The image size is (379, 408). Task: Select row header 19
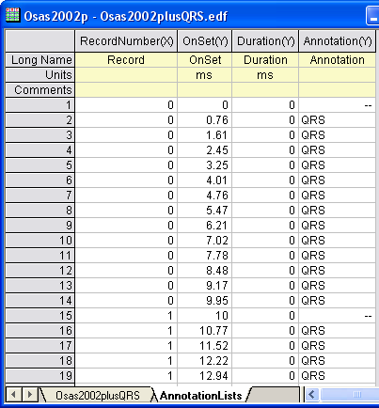coord(40,376)
